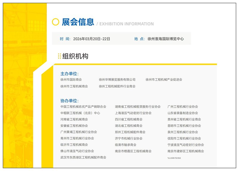This screenshot has height=171, width=239.
Task: Click the yellow circle icon beside 展会信息
Action: (56, 22)
